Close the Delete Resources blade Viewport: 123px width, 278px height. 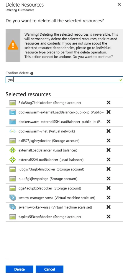click(x=119, y=4)
